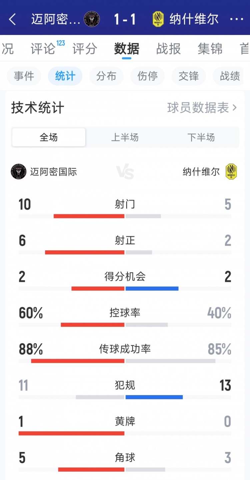Select the 分布 distribution filter chip
Viewport: 250px width, 480px height.
106,76
